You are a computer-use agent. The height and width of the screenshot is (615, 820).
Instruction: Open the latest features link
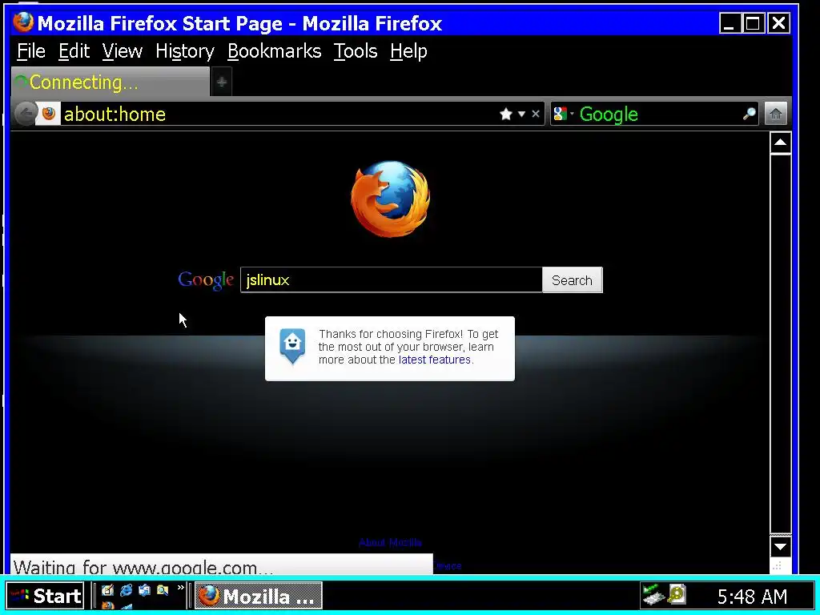pos(435,360)
